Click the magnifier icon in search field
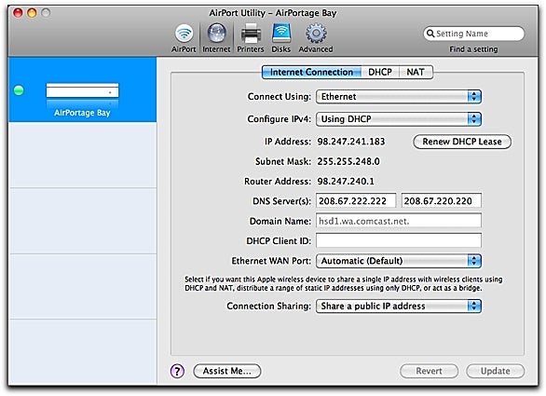The width and height of the screenshot is (546, 396). point(430,34)
